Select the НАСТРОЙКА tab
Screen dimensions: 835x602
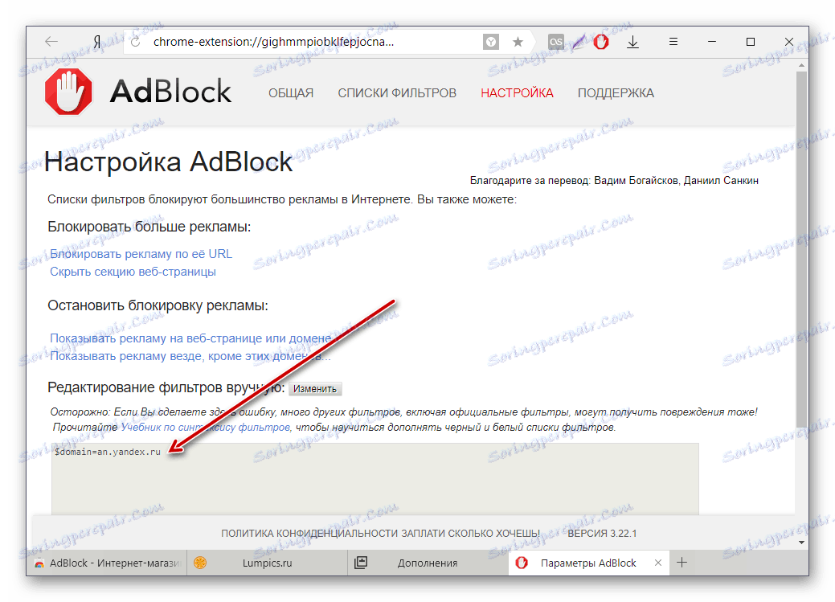(x=517, y=93)
